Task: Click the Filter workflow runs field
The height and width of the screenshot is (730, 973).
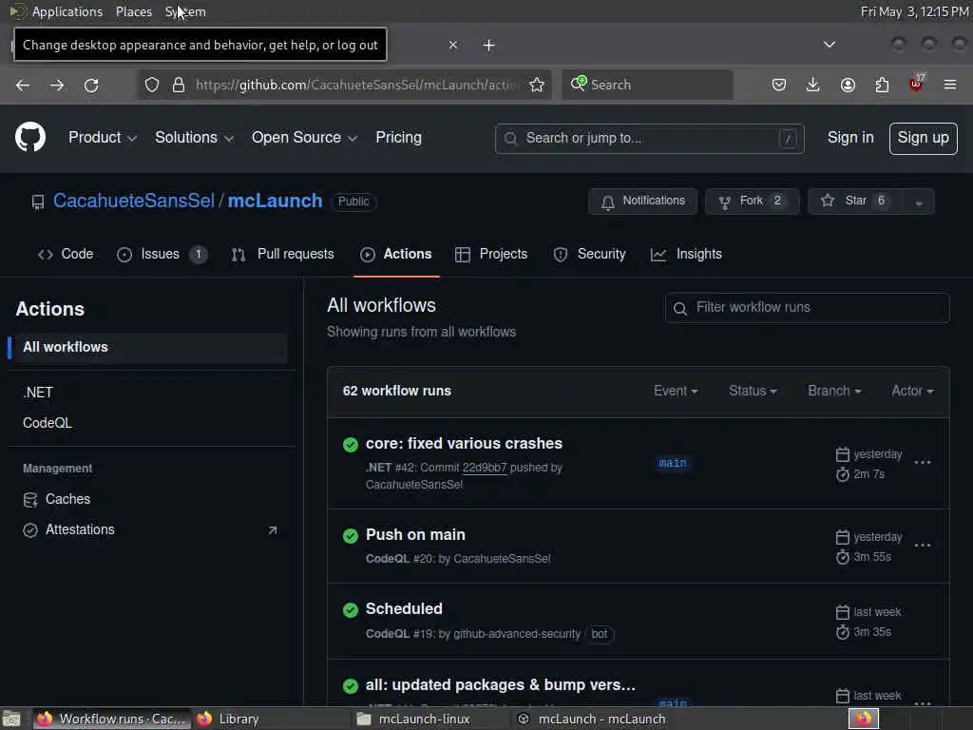Action: pyautogui.click(x=808, y=308)
